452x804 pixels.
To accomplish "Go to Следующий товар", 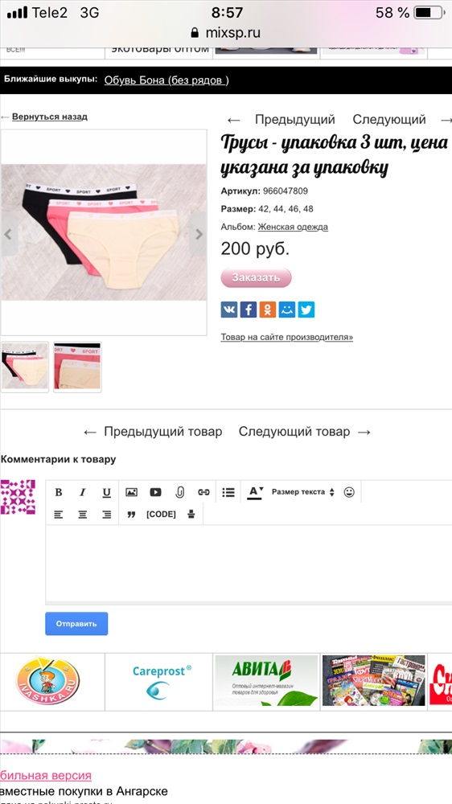I will click(x=304, y=432).
